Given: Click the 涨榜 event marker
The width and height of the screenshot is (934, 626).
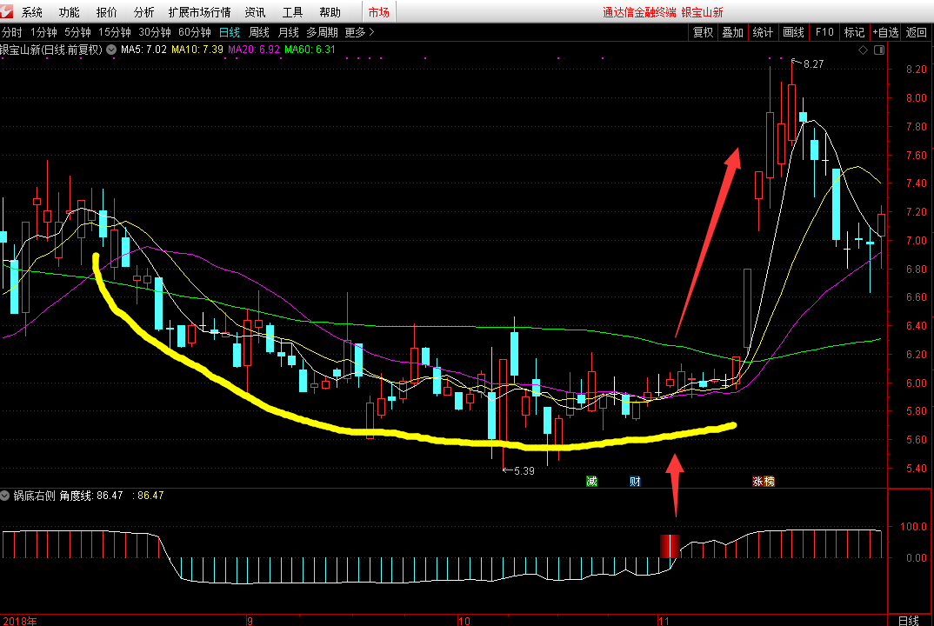Looking at the screenshot, I should point(764,482).
